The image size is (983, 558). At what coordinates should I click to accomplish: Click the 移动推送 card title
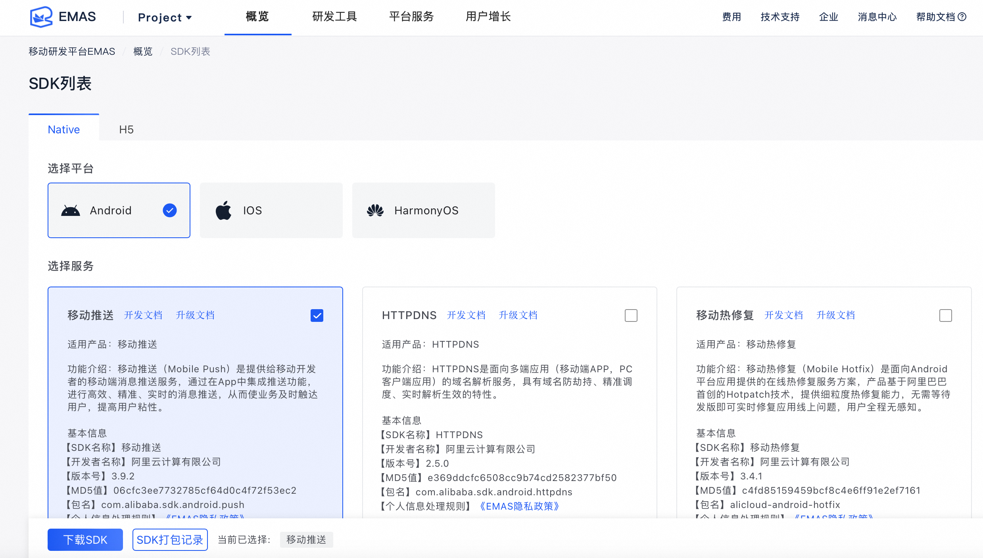coord(90,315)
